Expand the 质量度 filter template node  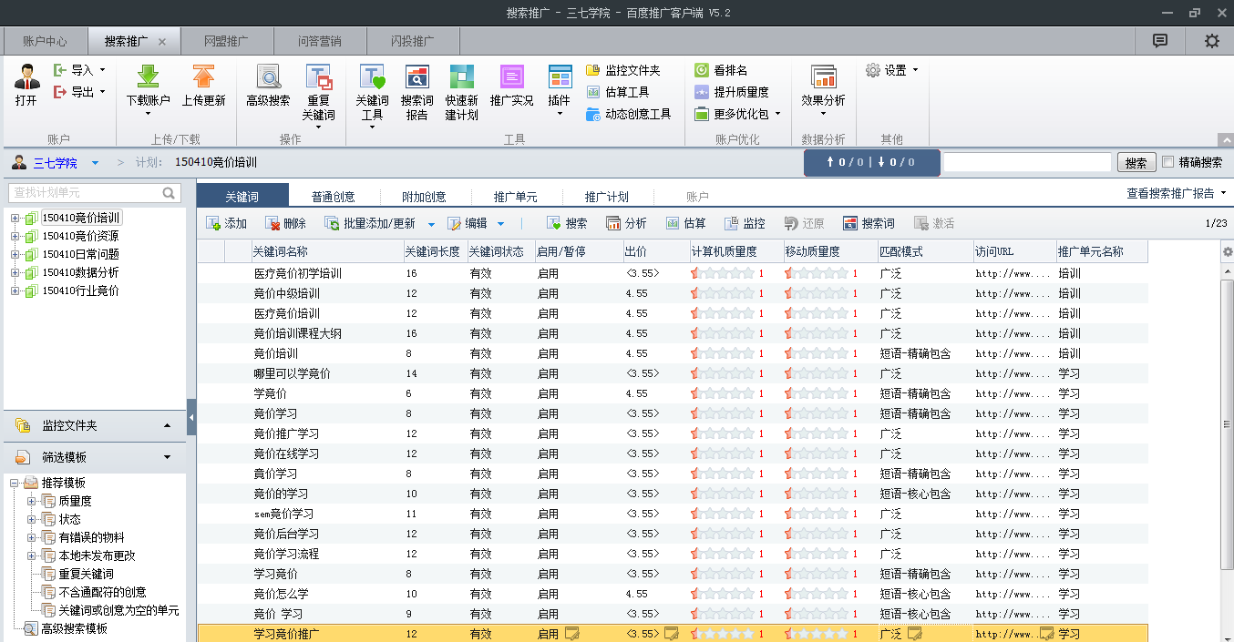pyautogui.click(x=32, y=501)
